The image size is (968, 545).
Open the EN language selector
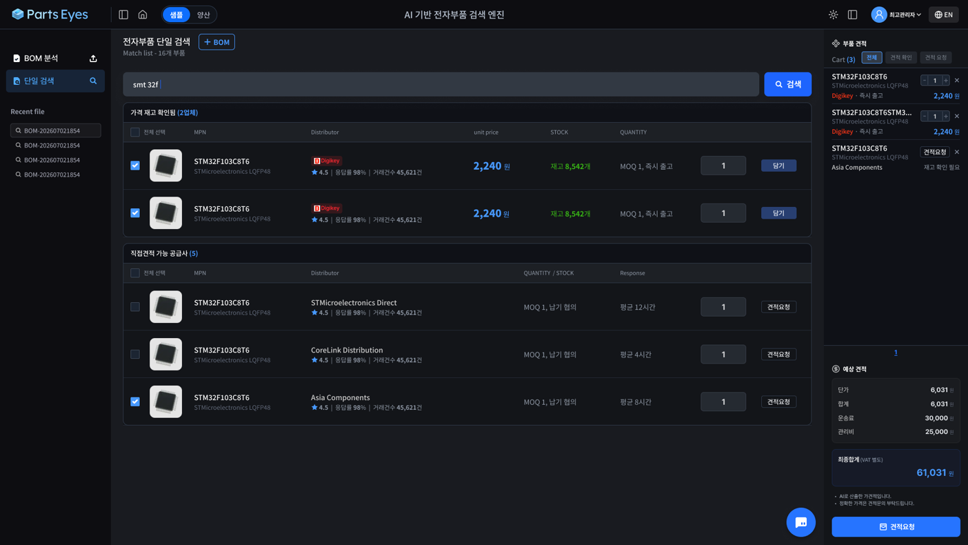click(943, 14)
